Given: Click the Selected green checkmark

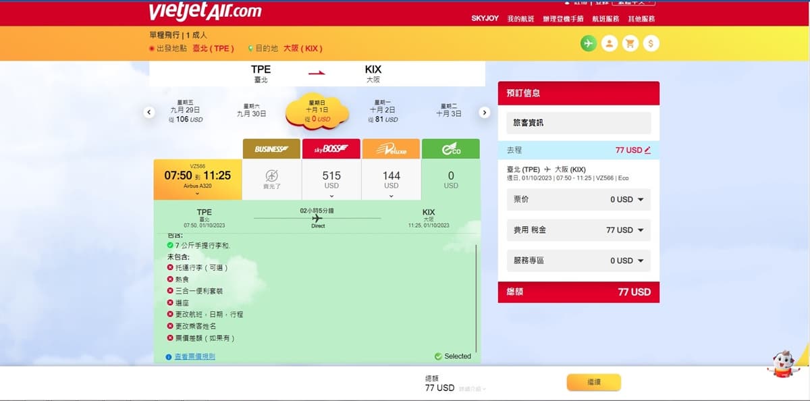Looking at the screenshot, I should [438, 356].
